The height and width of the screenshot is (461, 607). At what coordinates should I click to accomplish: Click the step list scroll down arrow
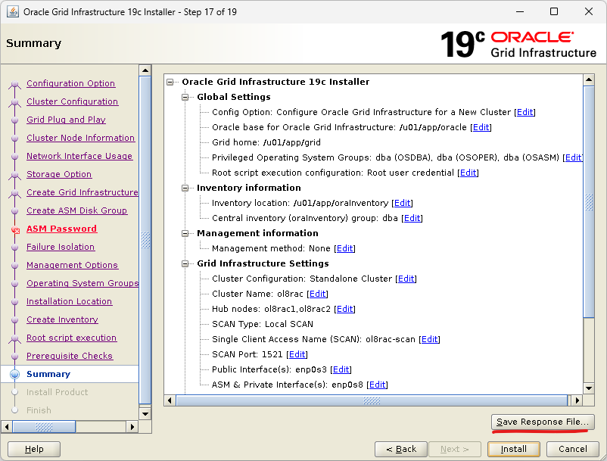point(145,414)
